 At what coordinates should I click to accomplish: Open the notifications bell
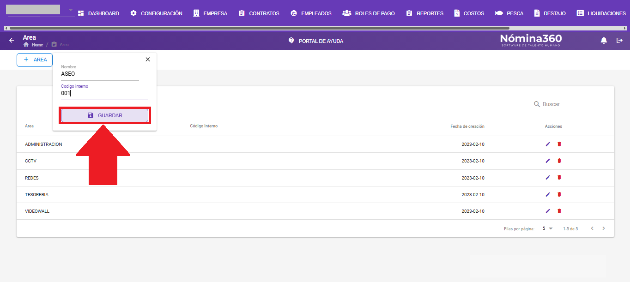pyautogui.click(x=604, y=41)
